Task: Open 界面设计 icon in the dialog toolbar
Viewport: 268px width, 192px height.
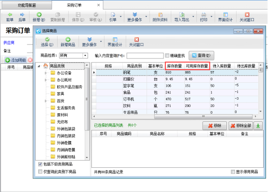Action: (x=115, y=40)
